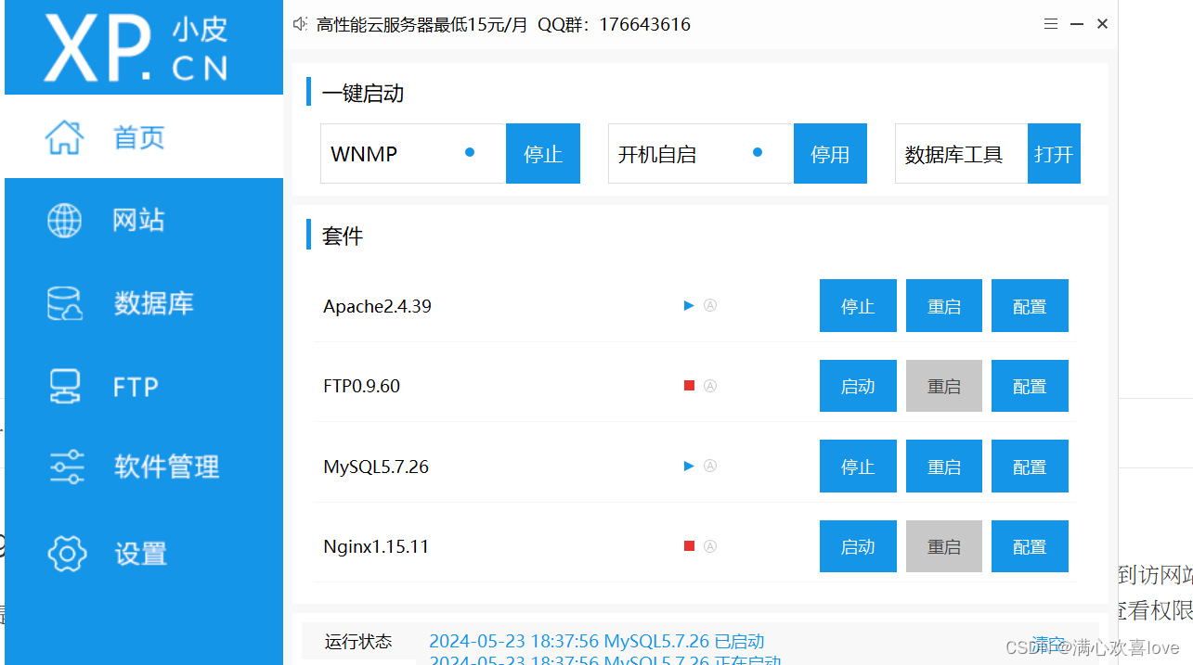Click the WNMP suite name field
The image size is (1193, 665).
pyautogui.click(x=413, y=154)
